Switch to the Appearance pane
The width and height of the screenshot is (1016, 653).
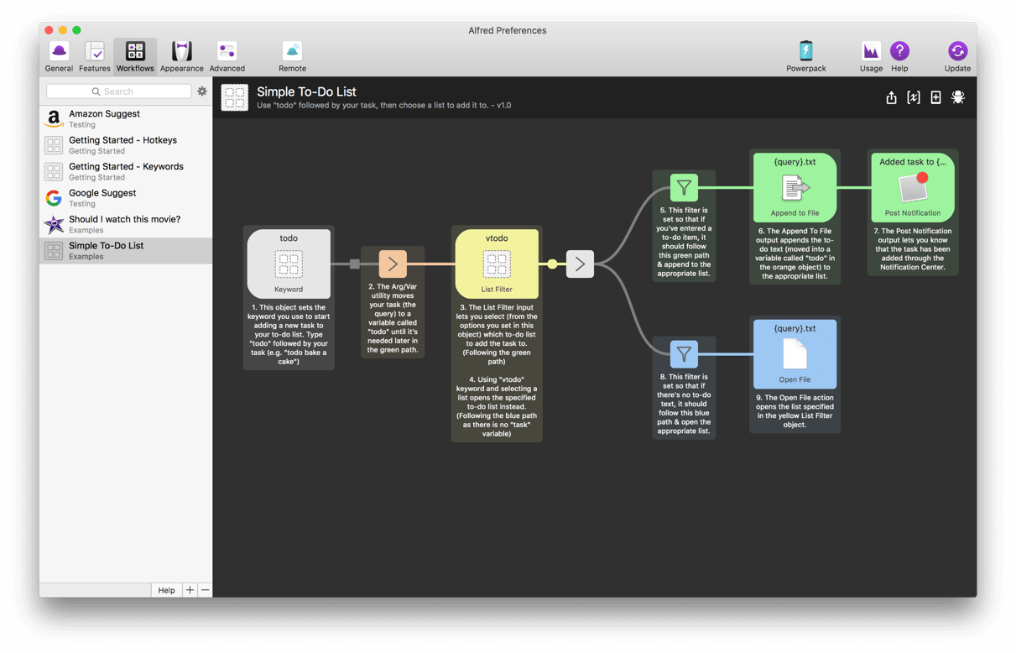coord(181,55)
